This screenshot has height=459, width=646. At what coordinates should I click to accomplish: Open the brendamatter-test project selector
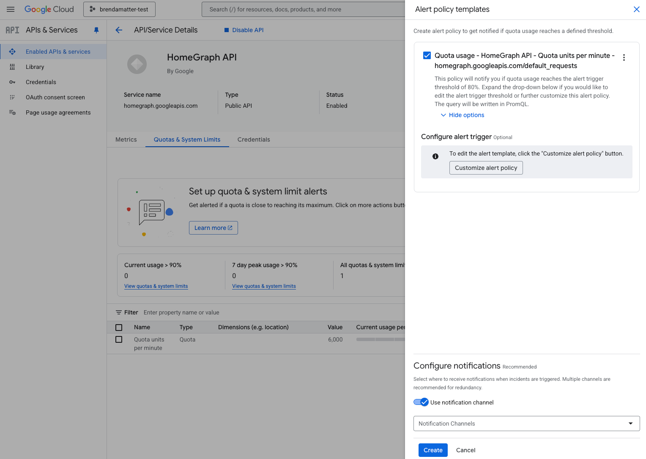pyautogui.click(x=119, y=9)
